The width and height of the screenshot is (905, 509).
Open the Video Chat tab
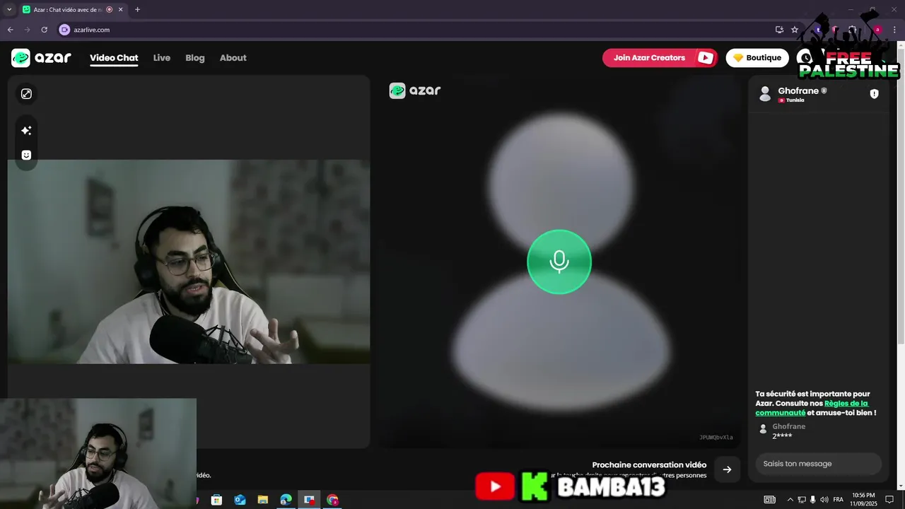(x=114, y=58)
